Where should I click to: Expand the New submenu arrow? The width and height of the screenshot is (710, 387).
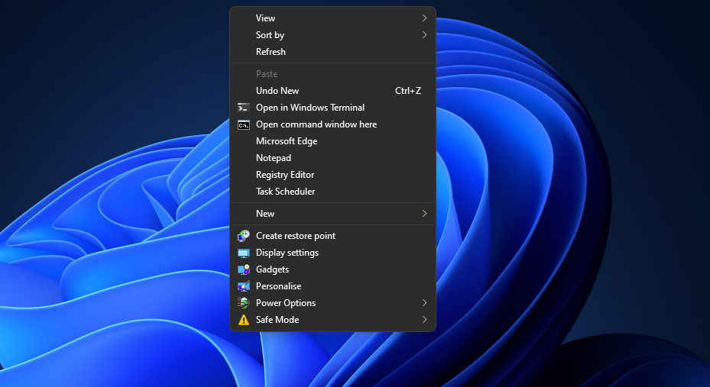coord(424,214)
